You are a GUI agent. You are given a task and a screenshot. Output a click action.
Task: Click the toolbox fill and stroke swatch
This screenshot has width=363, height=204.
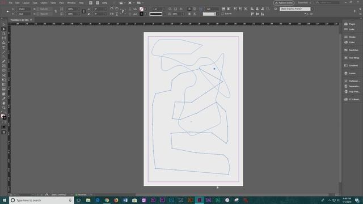click(x=3, y=117)
